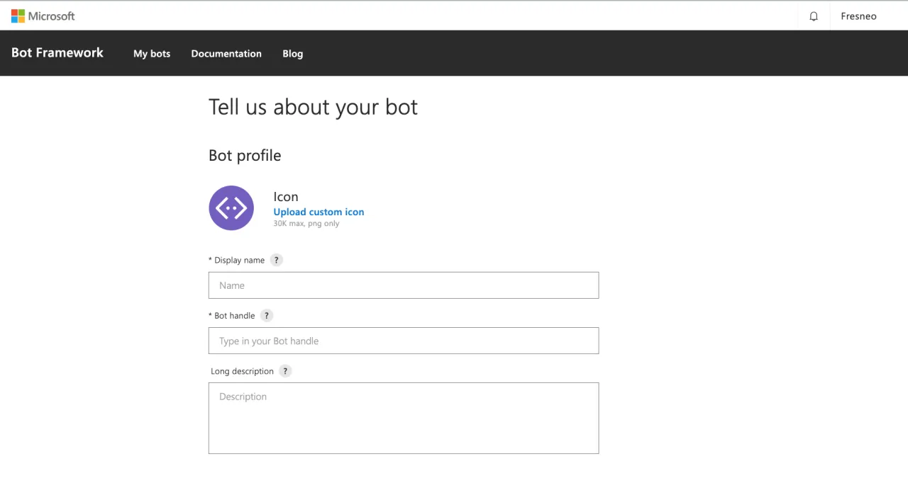908x490 pixels.
Task: Click the Microsoft logo
Action: pyautogui.click(x=43, y=16)
